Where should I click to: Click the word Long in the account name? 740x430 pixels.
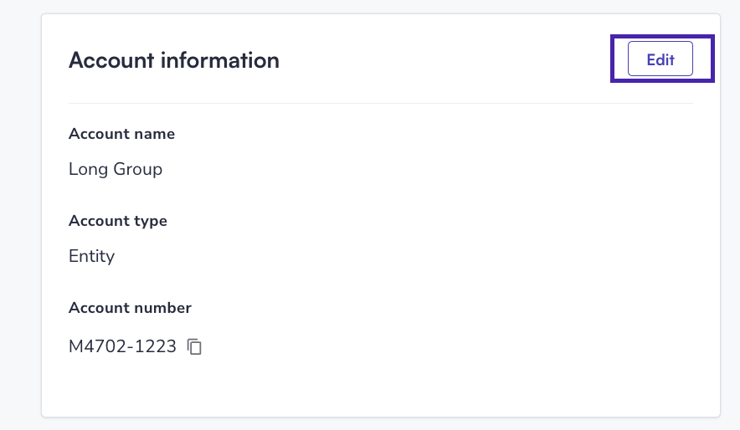88,170
